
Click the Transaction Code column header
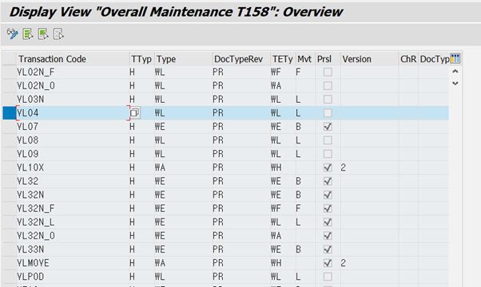(x=73, y=59)
